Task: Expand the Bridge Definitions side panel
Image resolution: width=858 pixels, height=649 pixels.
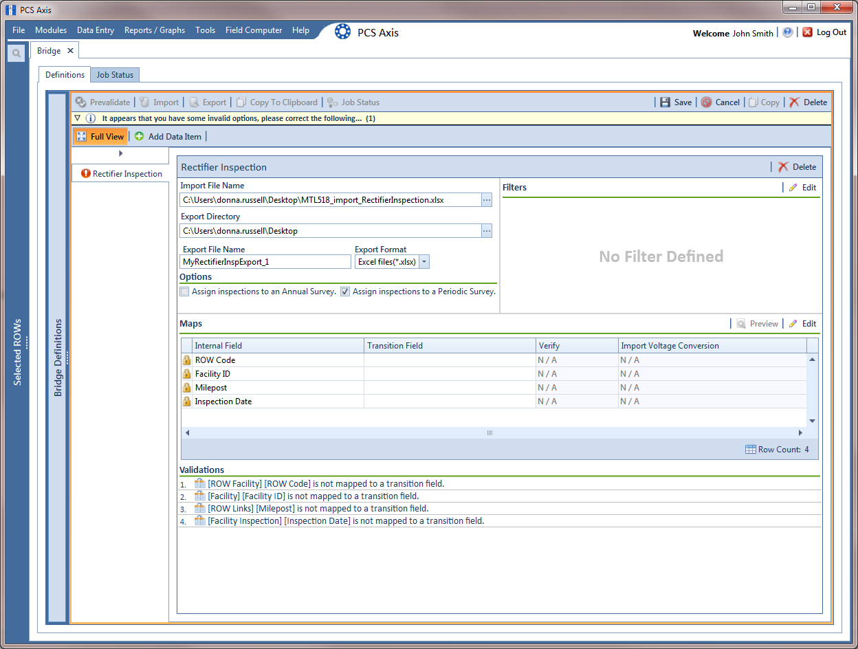Action: tap(58, 357)
